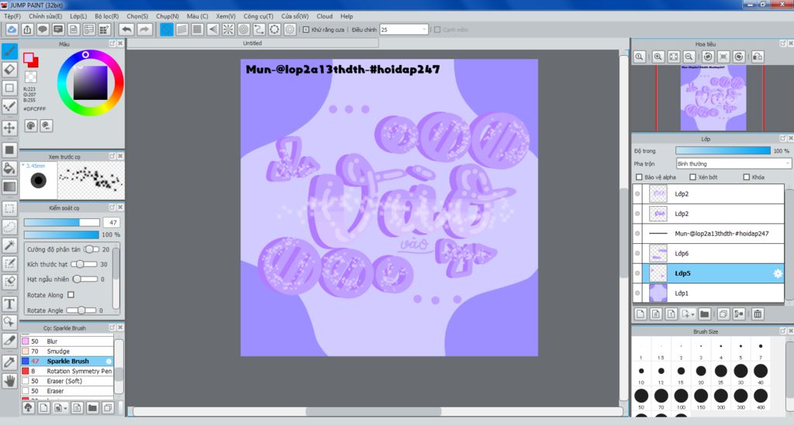
Task: Toggle visibility of Lớp1 layer
Action: (637, 293)
